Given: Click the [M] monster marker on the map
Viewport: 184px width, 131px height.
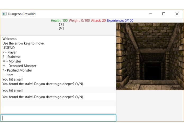Looking at the screenshot, I should pyautogui.click(x=61, y=28).
